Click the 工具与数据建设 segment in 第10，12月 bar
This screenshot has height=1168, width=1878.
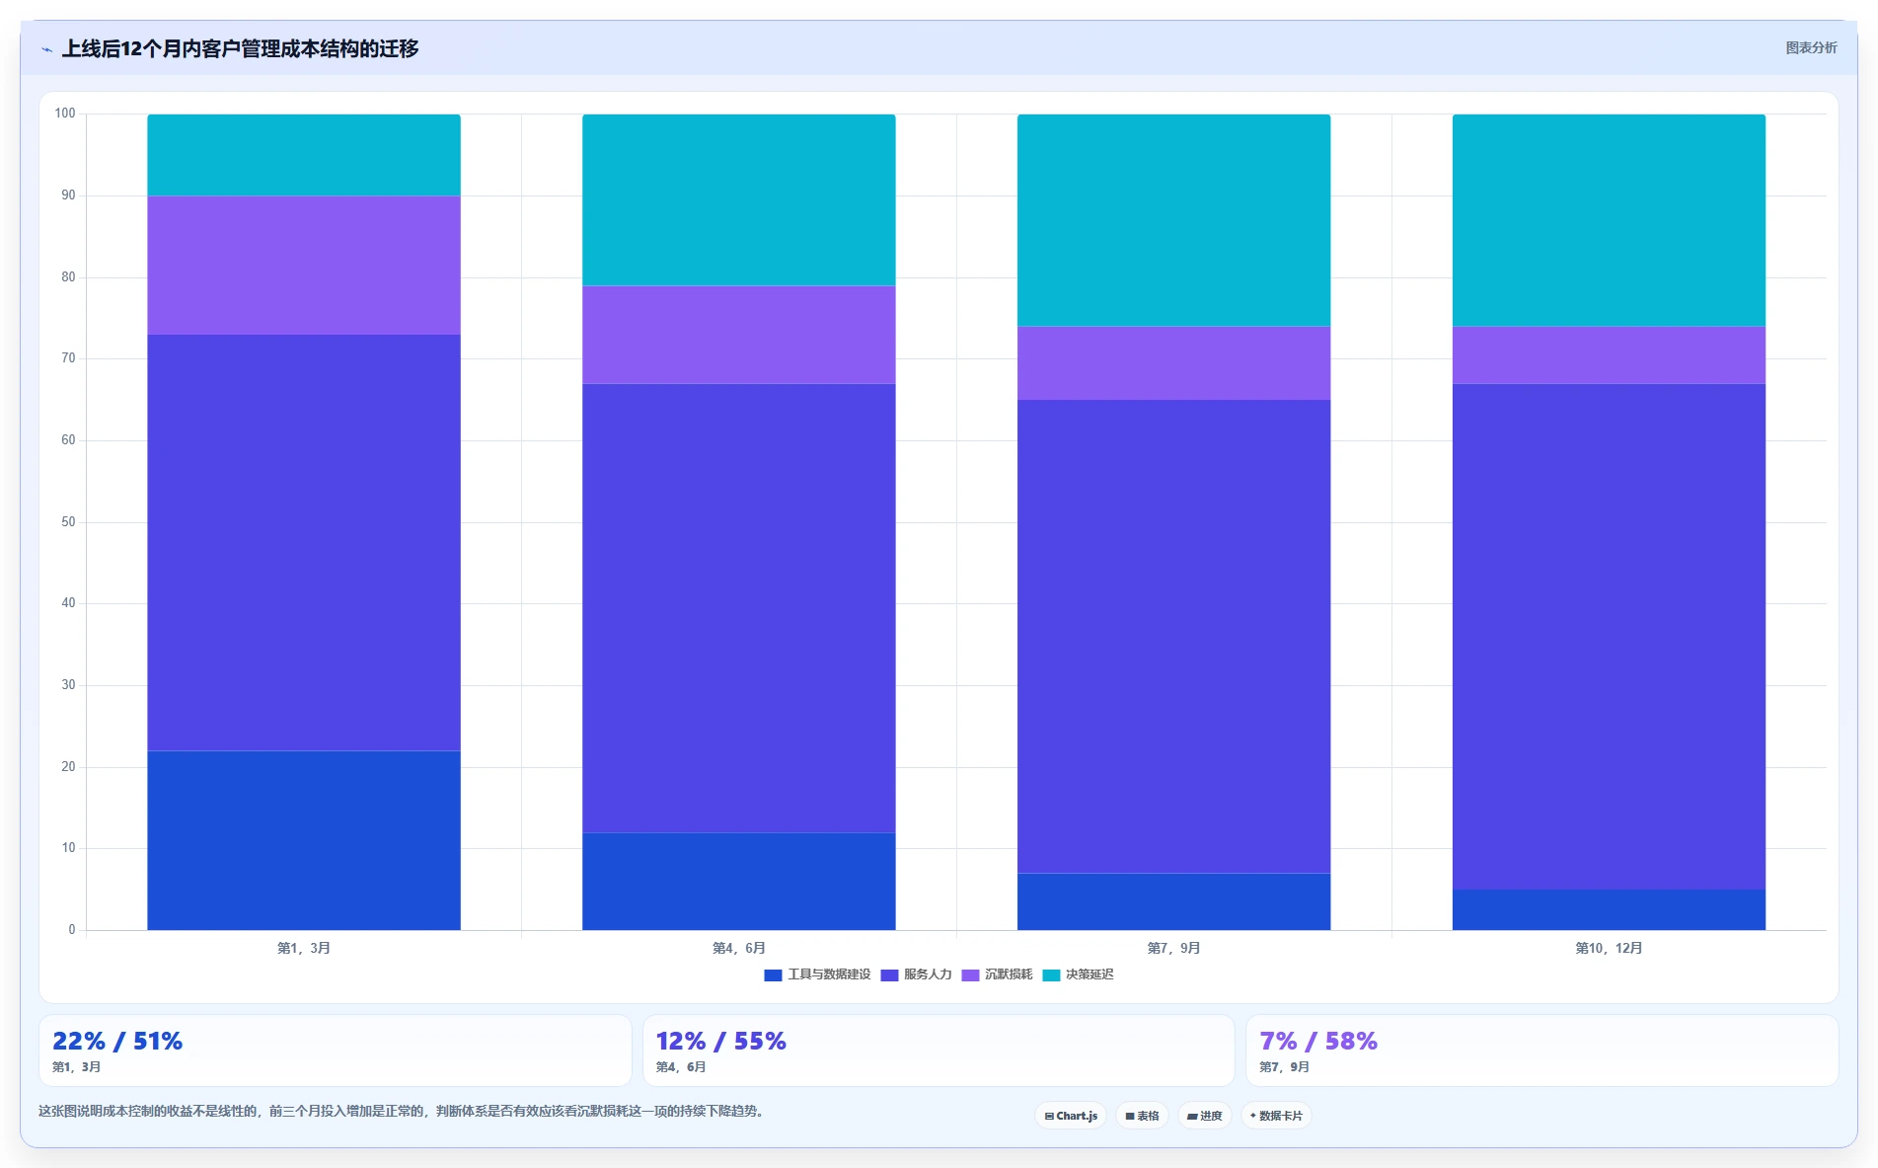1609,909
